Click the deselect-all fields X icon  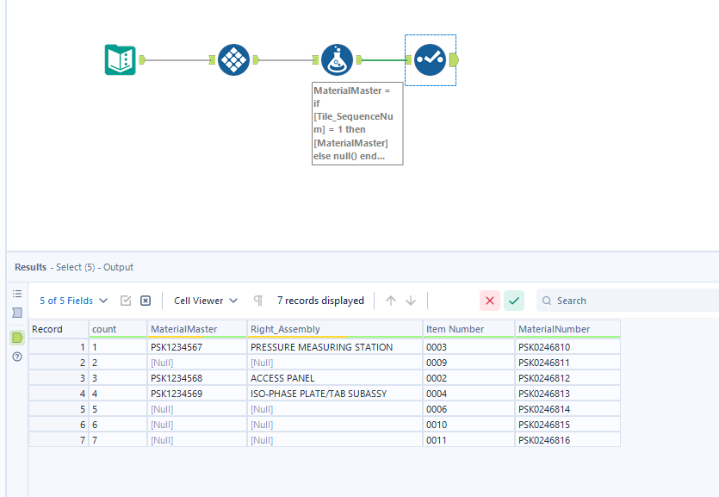[146, 301]
